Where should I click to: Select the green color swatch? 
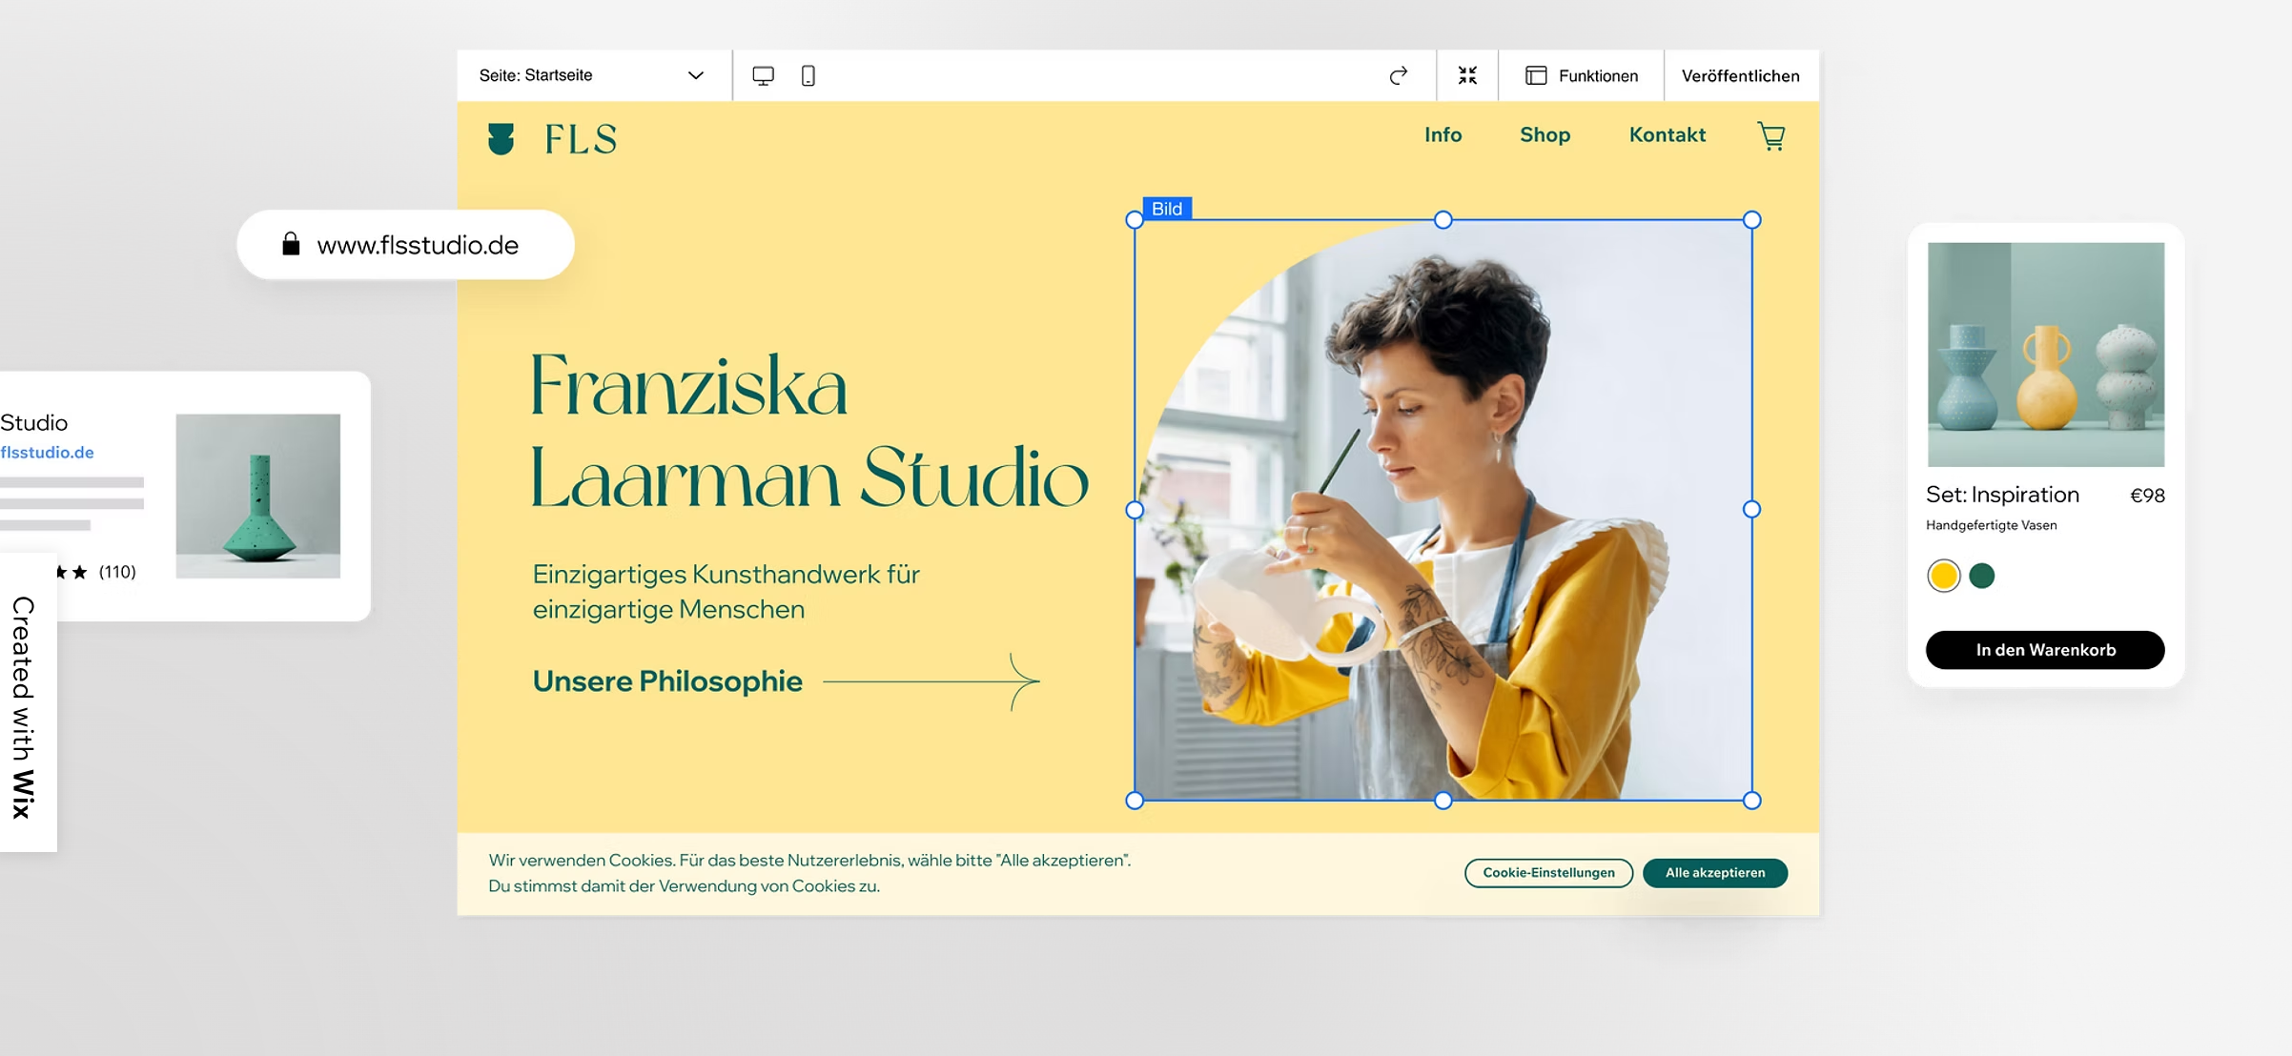point(1982,576)
